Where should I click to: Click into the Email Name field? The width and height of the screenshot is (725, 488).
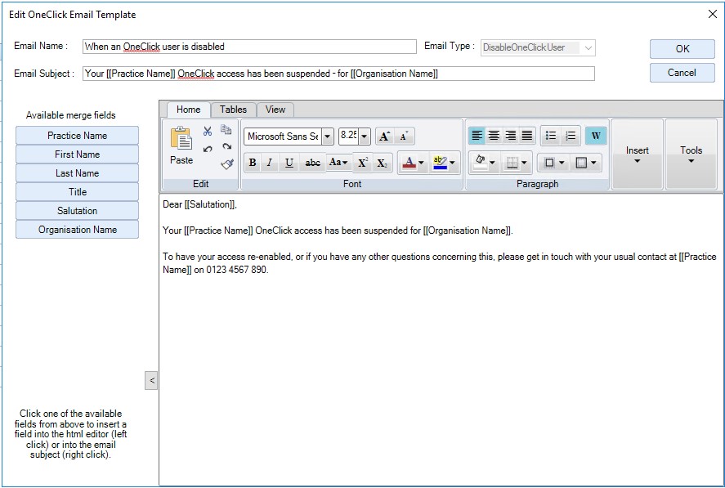tap(249, 47)
